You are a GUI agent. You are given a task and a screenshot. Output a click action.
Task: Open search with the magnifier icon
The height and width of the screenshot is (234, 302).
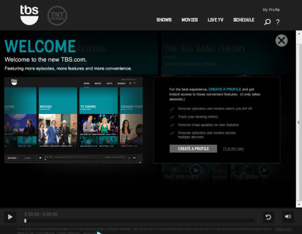click(267, 22)
